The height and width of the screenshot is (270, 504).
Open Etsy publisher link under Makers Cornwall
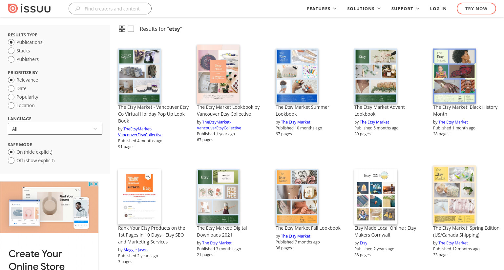pyautogui.click(x=364, y=243)
